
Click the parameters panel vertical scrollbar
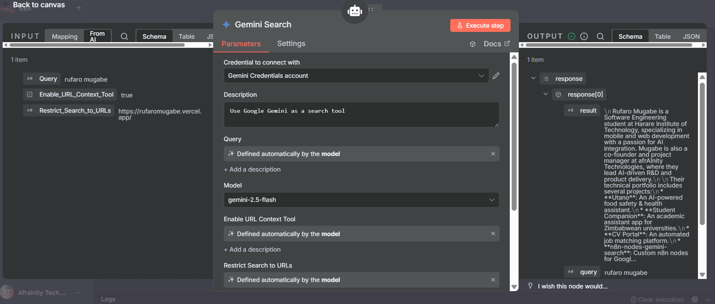[x=514, y=137]
